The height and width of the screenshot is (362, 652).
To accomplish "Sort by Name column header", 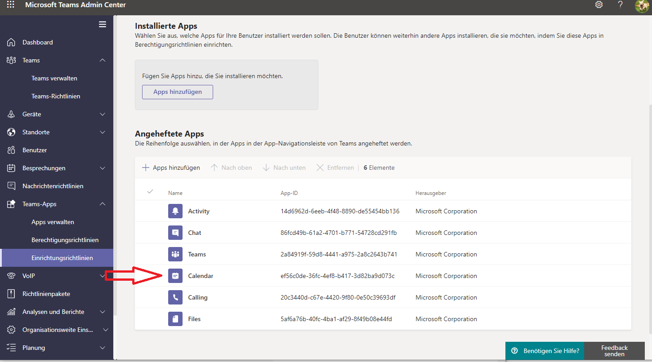I will (175, 193).
